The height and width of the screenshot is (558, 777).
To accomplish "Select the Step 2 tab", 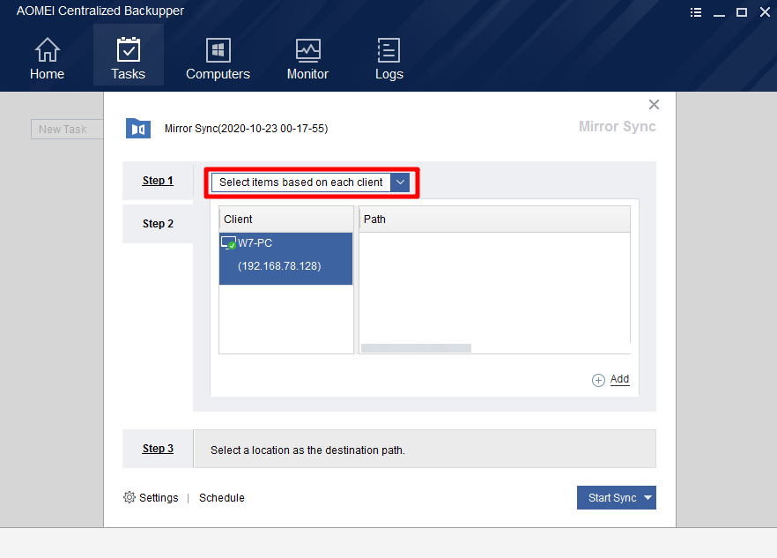I will click(x=158, y=224).
